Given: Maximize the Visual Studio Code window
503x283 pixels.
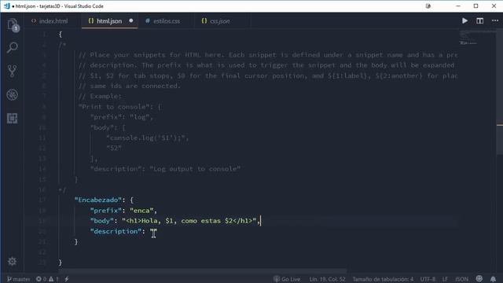Looking at the screenshot, I should (475, 6).
